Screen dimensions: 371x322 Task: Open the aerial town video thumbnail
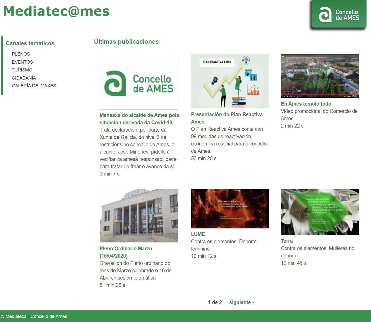[x=320, y=76]
